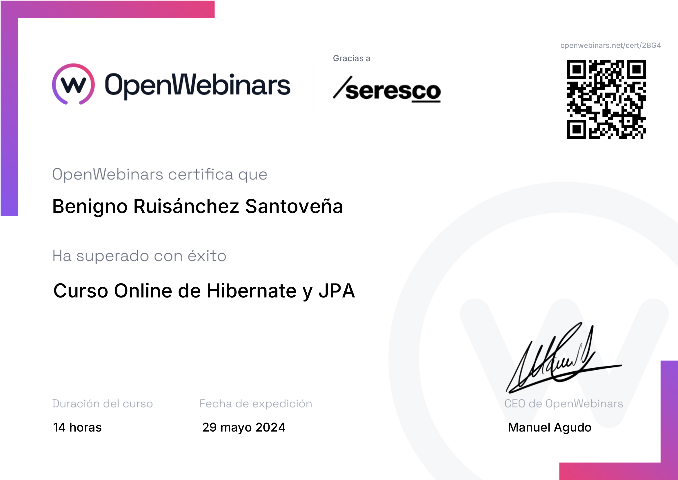
Task: Click the '14 horas' duration value
Action: (77, 427)
